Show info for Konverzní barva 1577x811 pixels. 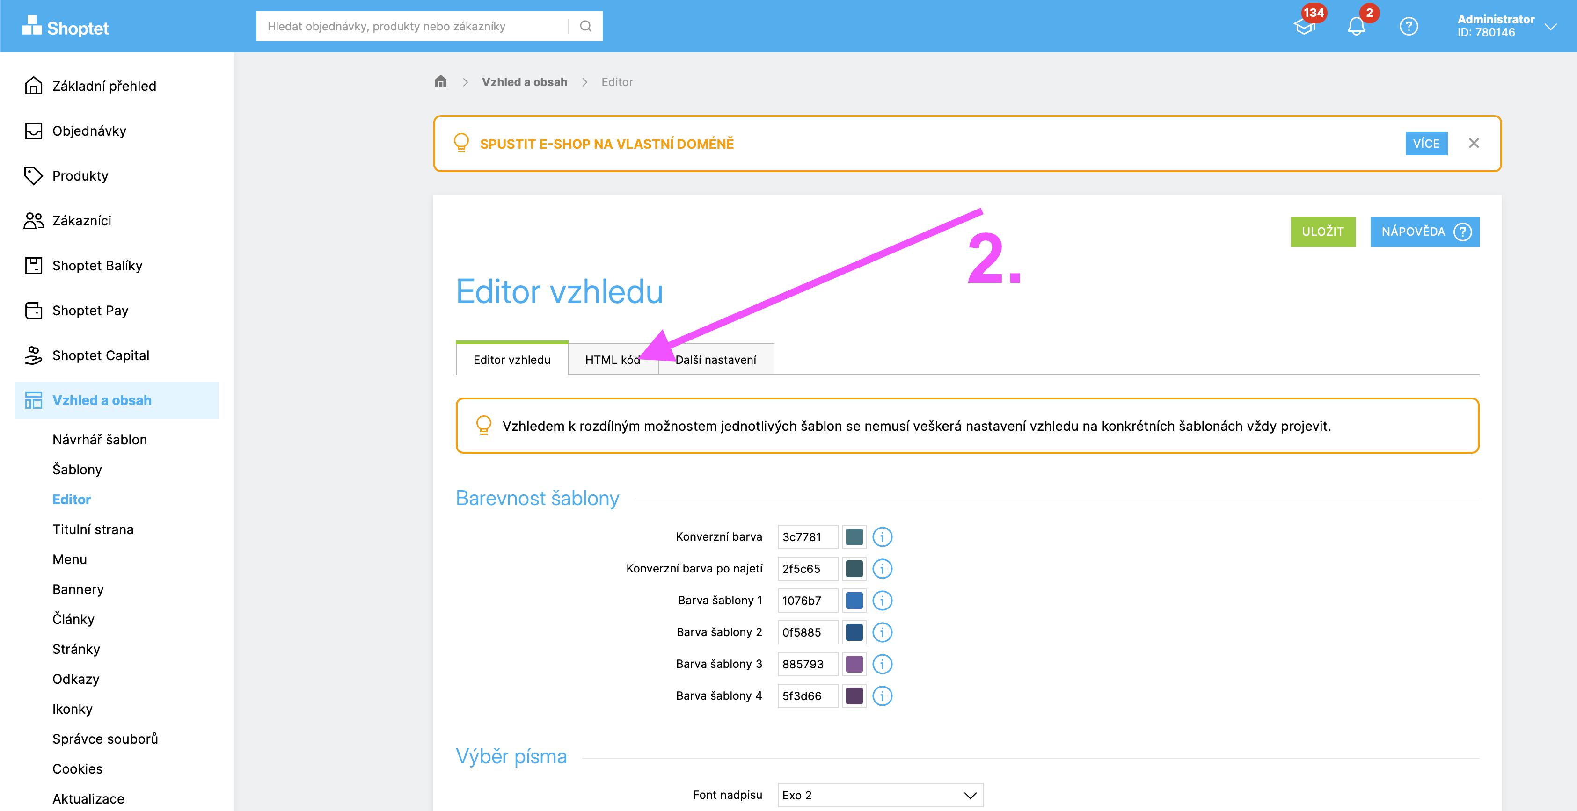click(x=882, y=537)
